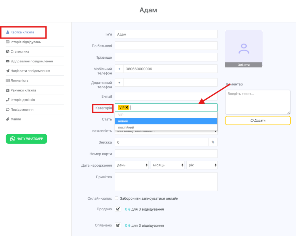Open the рік birth date dropdown

tap(202, 165)
